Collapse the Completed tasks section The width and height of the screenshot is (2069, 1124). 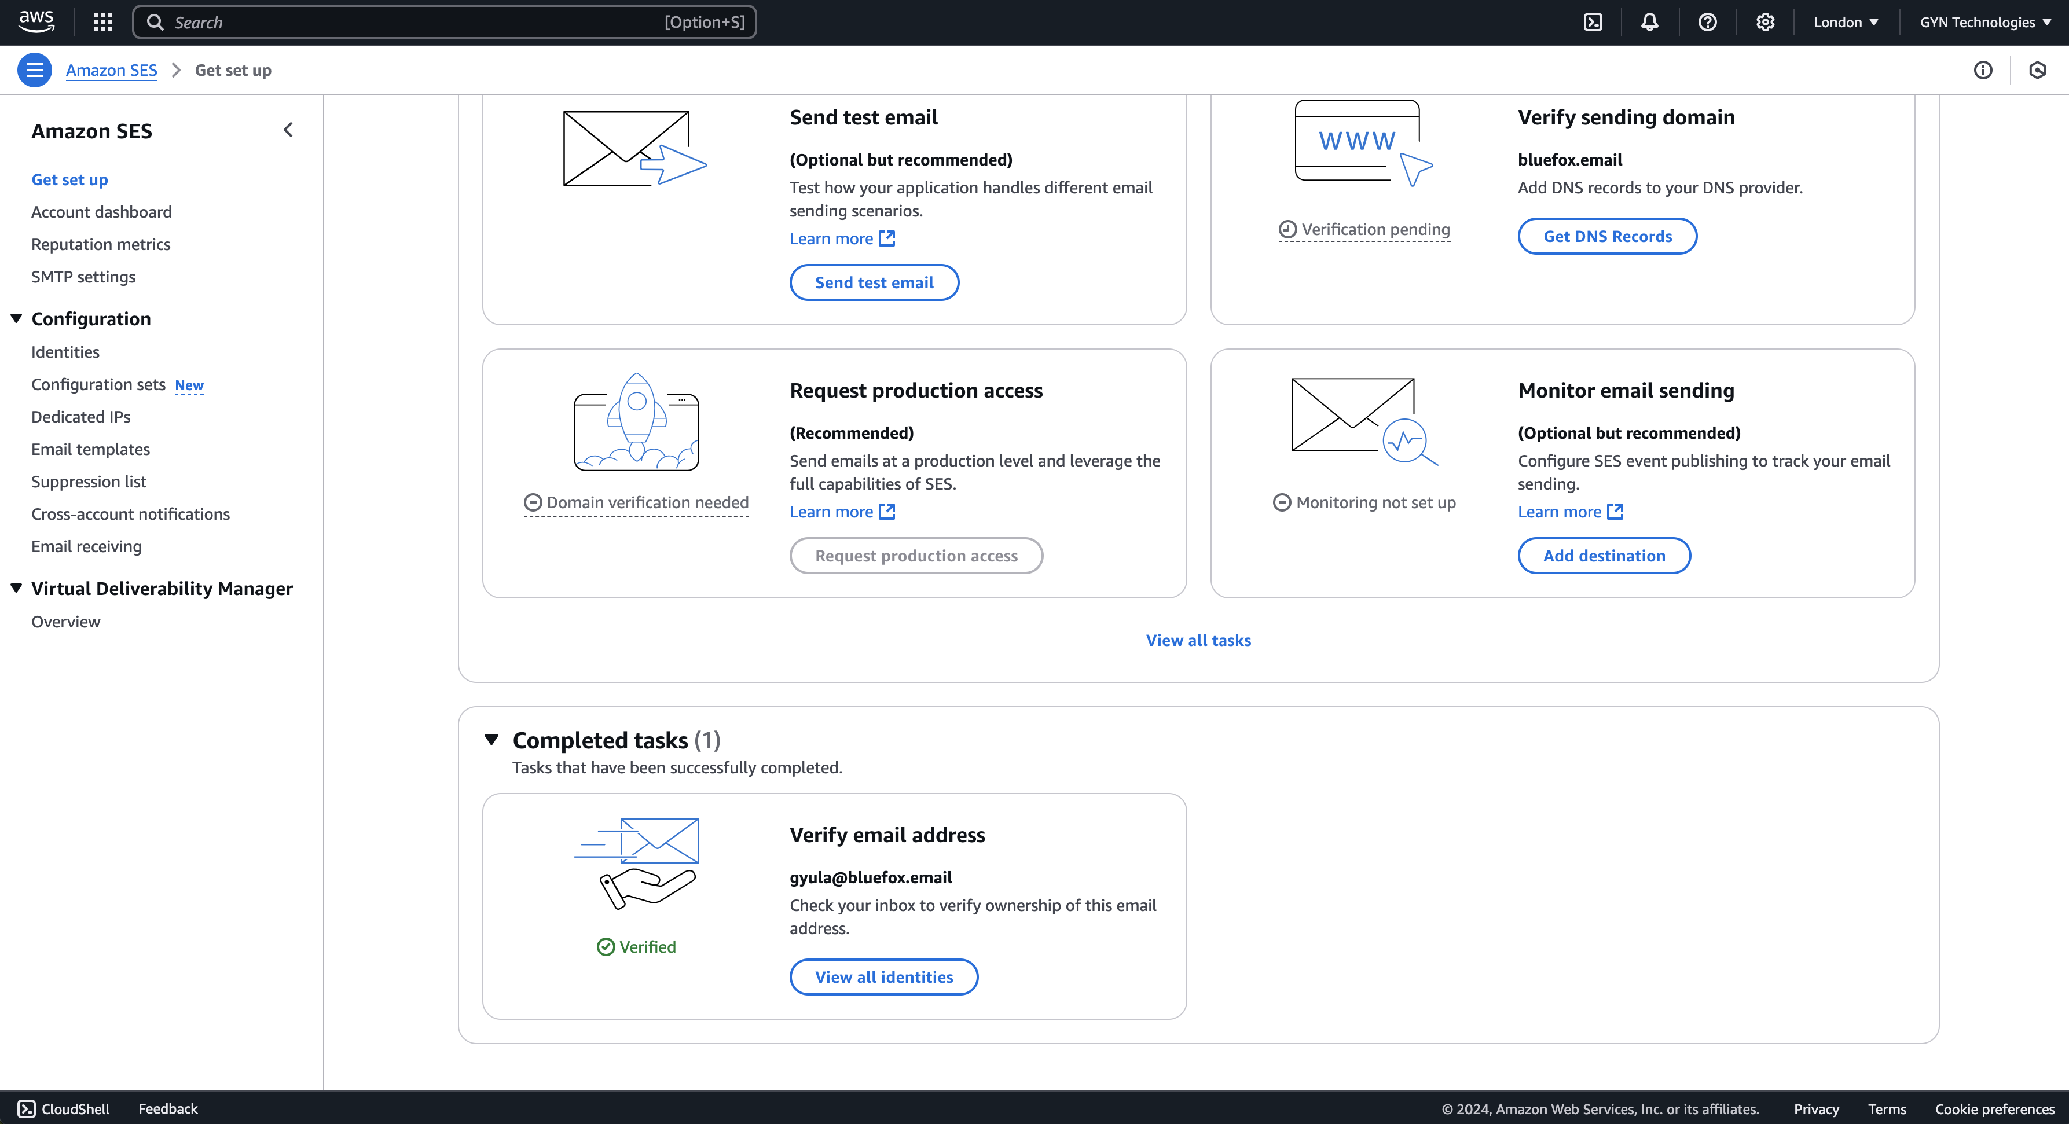492,740
